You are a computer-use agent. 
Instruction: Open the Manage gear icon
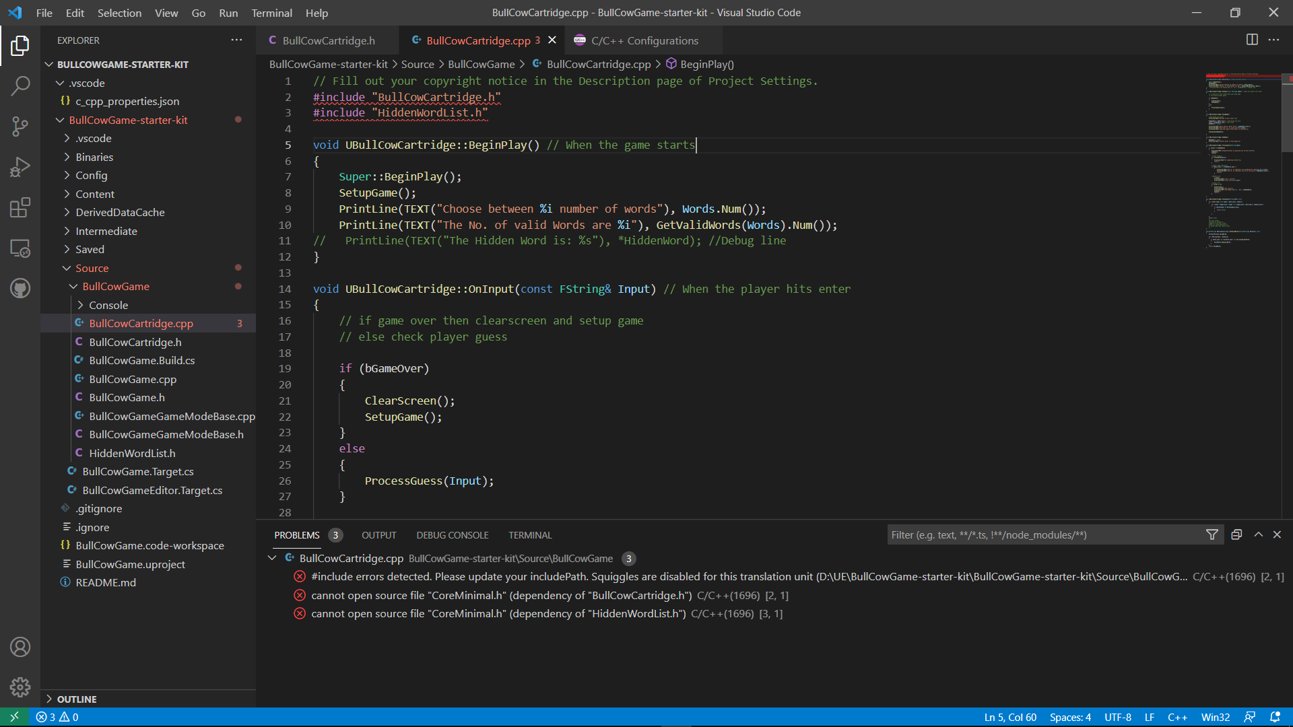pos(20,687)
